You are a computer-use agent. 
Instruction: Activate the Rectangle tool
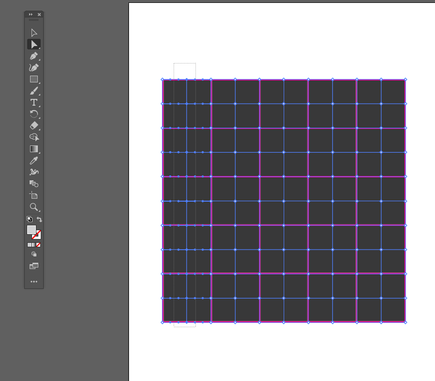click(x=34, y=79)
